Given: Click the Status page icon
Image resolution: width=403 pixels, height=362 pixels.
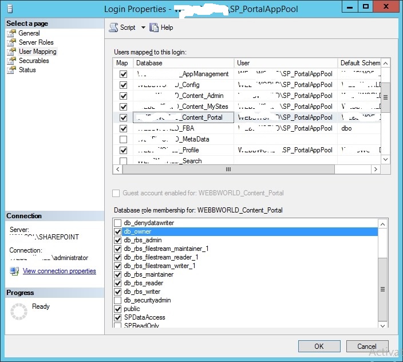Looking at the screenshot, I should coord(11,70).
